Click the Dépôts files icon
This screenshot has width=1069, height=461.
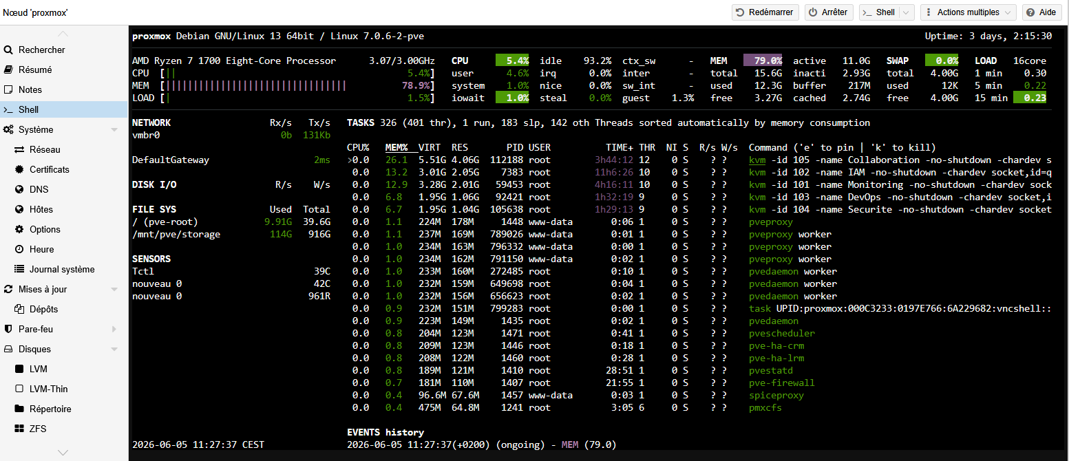[19, 309]
